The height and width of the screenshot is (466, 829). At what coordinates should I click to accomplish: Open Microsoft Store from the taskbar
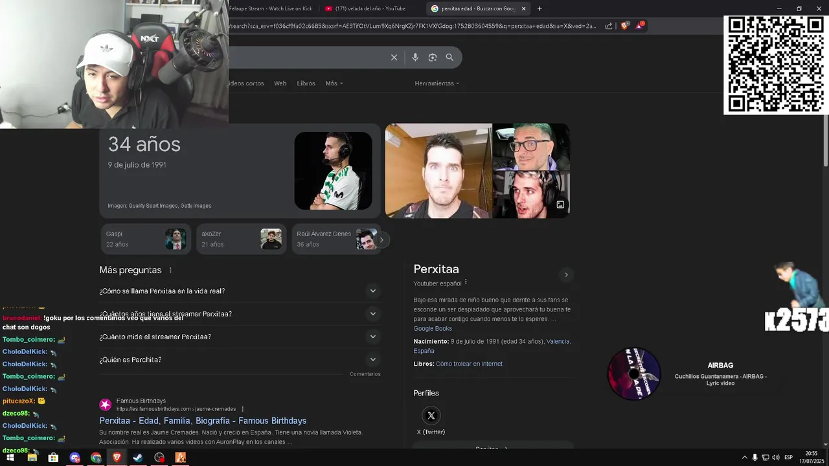[53, 458]
